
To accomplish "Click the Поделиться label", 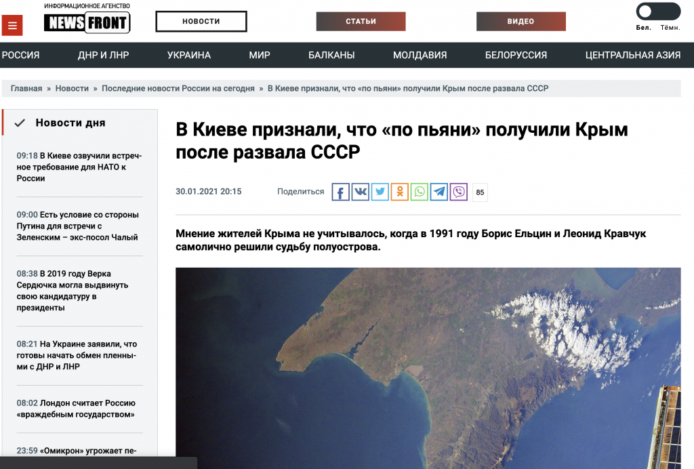I will tap(300, 192).
